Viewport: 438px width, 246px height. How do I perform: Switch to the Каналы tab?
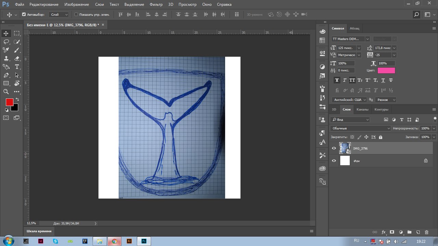[362, 109]
